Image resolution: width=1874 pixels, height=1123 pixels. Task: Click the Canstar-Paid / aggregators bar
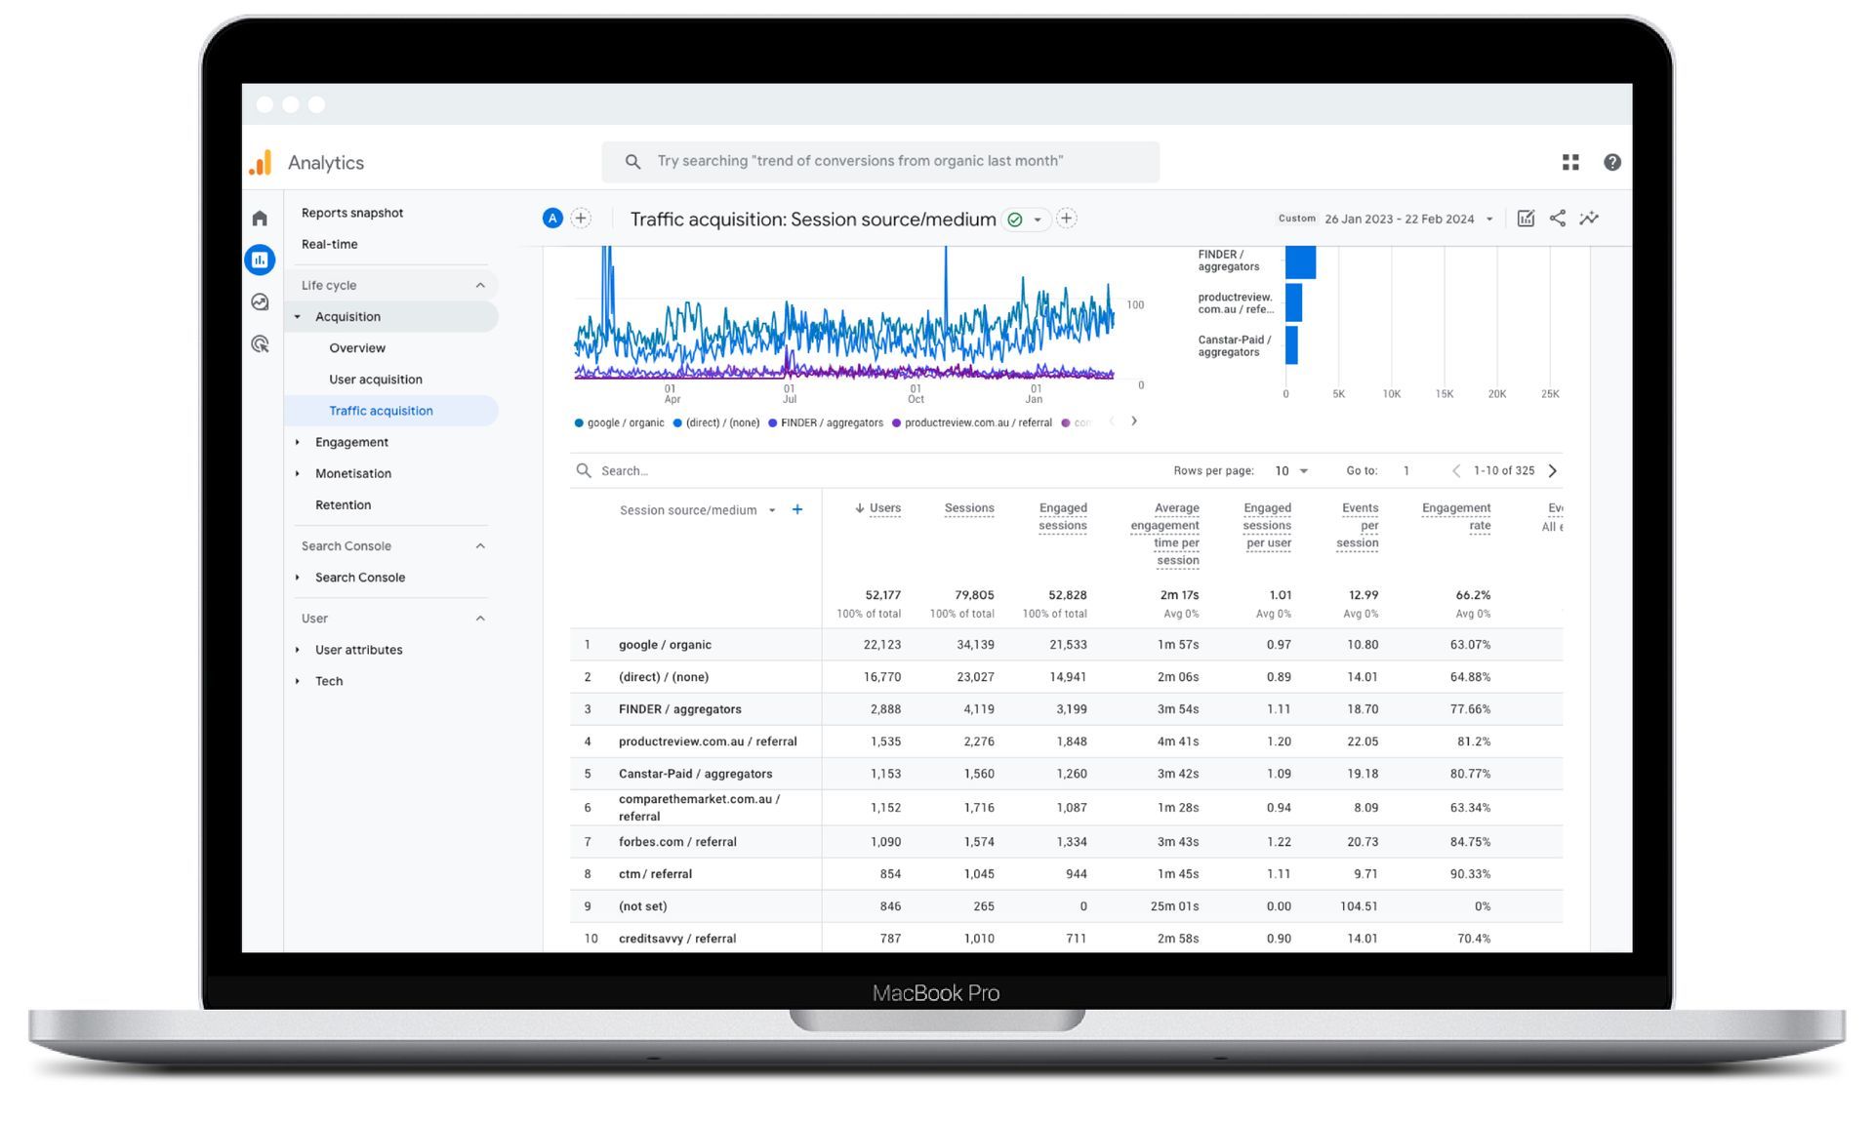1291,345
